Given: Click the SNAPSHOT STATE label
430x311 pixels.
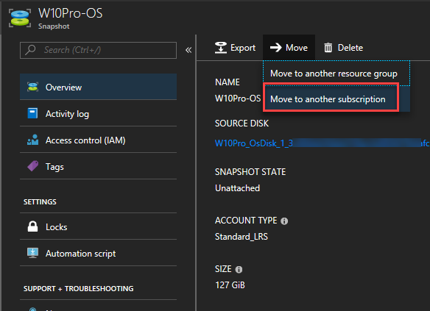Looking at the screenshot, I should 250,171.
